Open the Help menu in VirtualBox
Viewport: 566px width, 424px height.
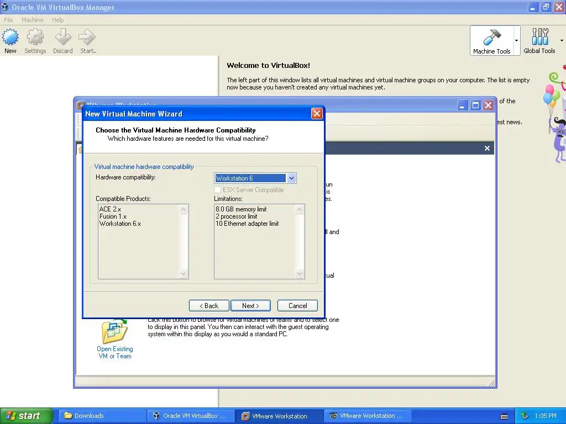pos(57,20)
